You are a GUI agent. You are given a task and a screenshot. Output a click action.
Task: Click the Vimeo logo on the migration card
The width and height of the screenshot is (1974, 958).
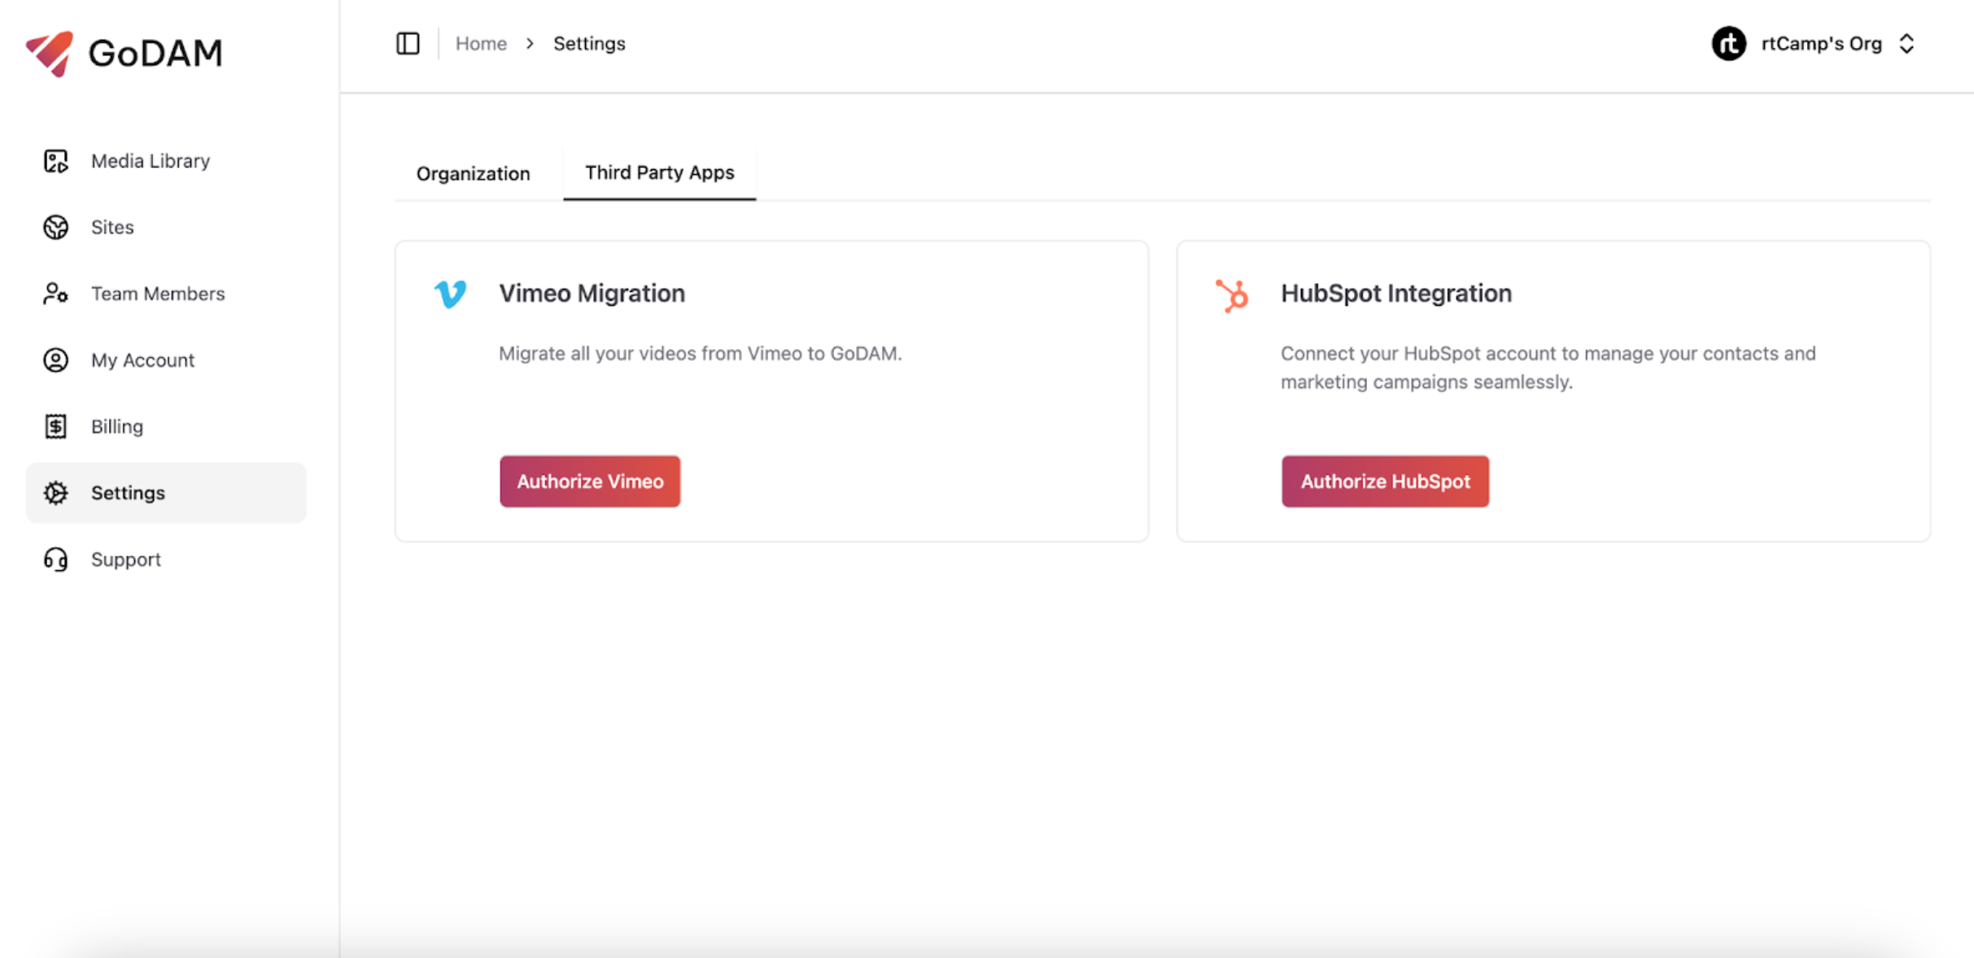[452, 294]
